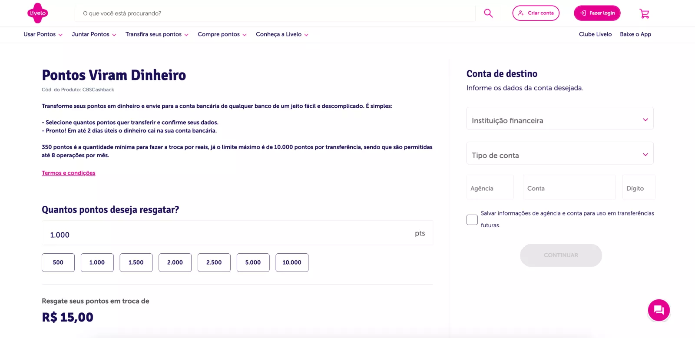This screenshot has height=338, width=695.
Task: Open the Instituição financeira dropdown
Action: tap(560, 118)
